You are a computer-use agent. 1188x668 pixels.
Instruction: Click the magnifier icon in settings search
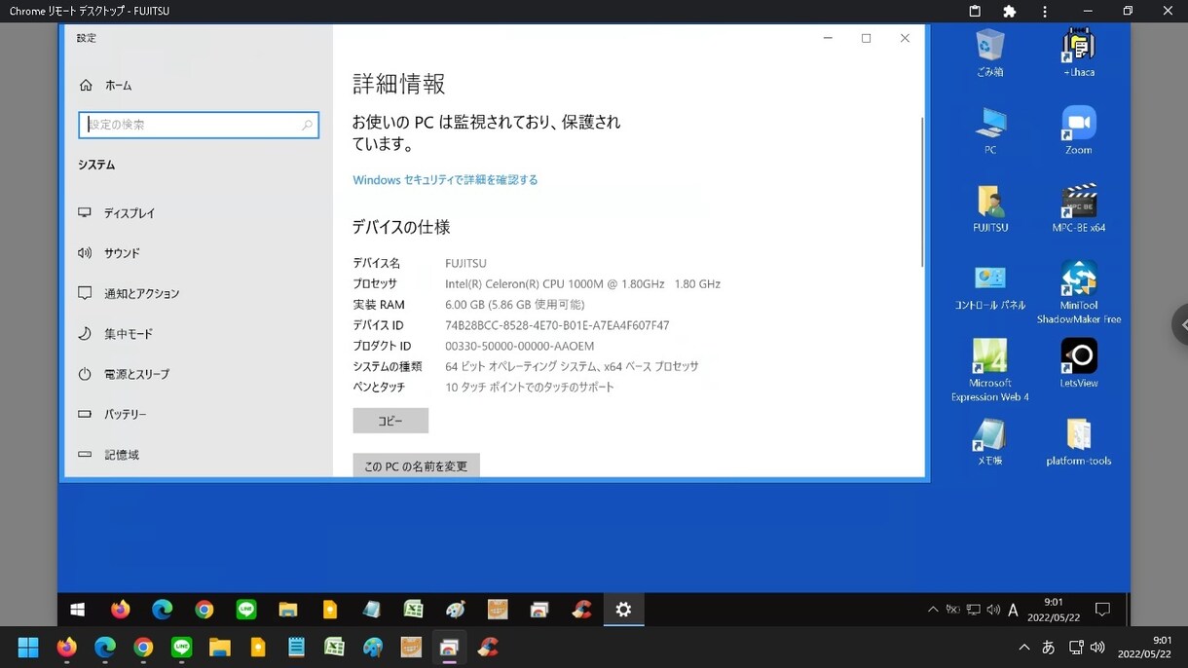click(307, 125)
